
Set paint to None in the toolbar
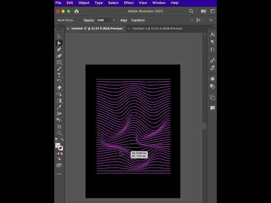62,153
